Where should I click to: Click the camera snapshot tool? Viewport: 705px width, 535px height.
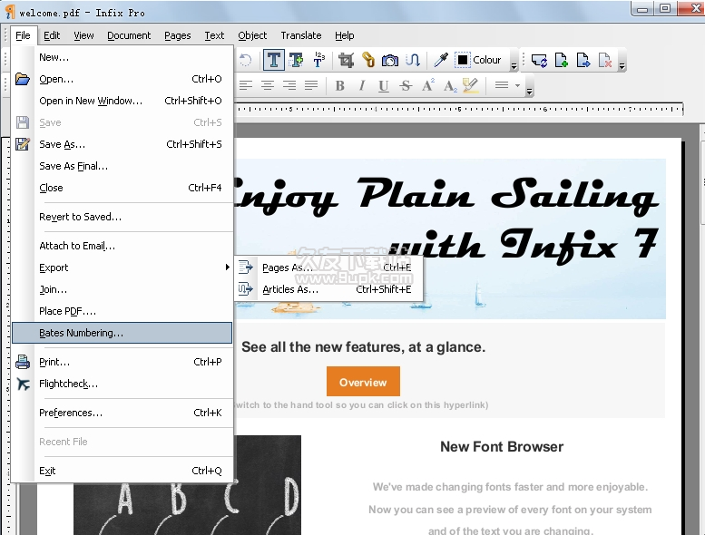click(x=390, y=60)
